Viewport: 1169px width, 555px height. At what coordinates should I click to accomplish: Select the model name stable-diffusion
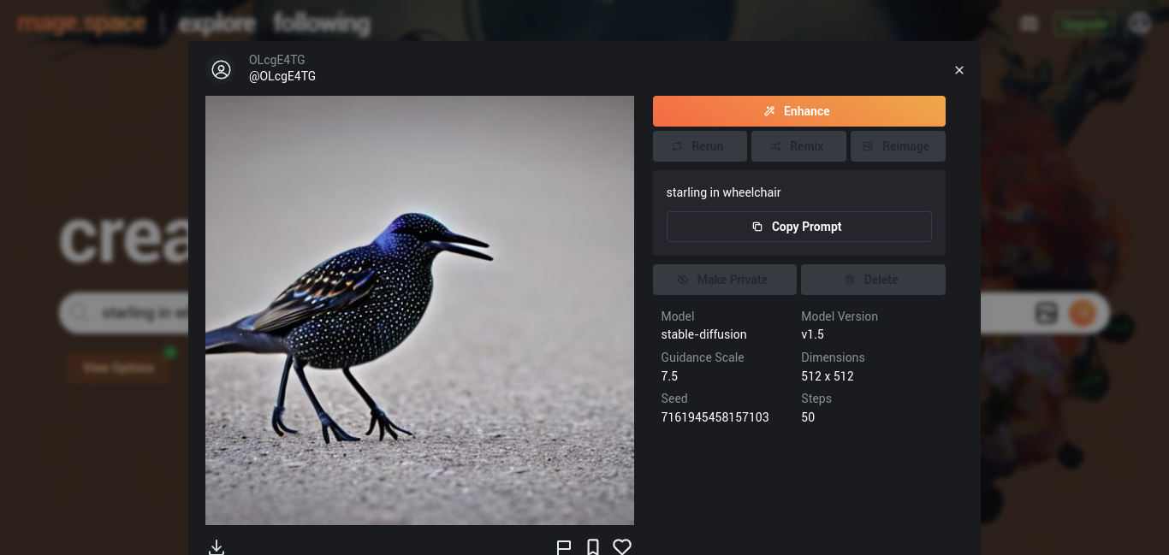(x=703, y=334)
